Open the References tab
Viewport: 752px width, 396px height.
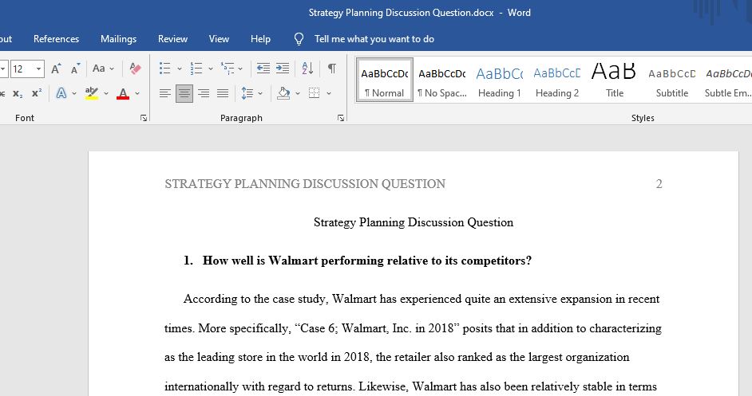click(x=56, y=39)
